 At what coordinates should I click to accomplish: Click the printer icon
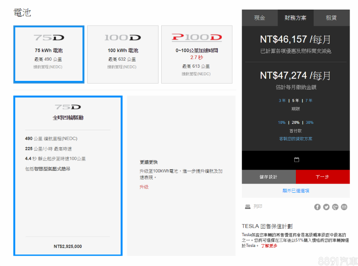(x=248, y=207)
